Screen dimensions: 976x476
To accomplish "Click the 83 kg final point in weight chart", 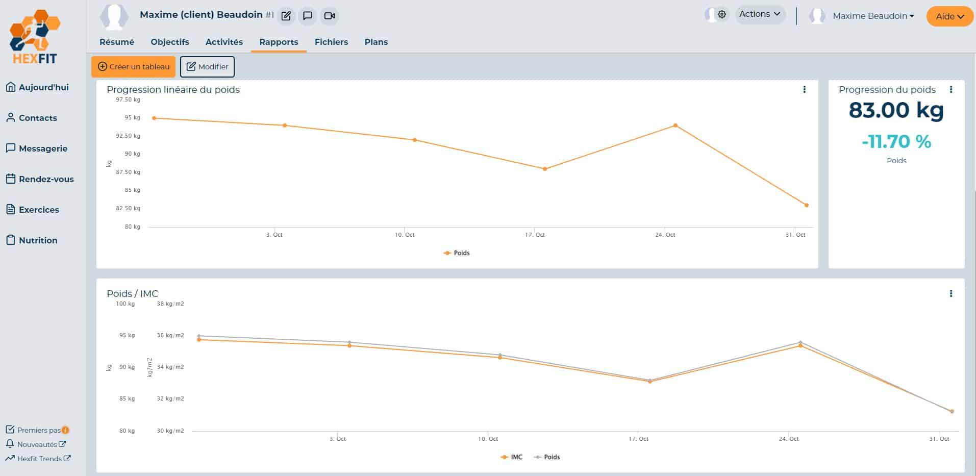I will pyautogui.click(x=807, y=205).
